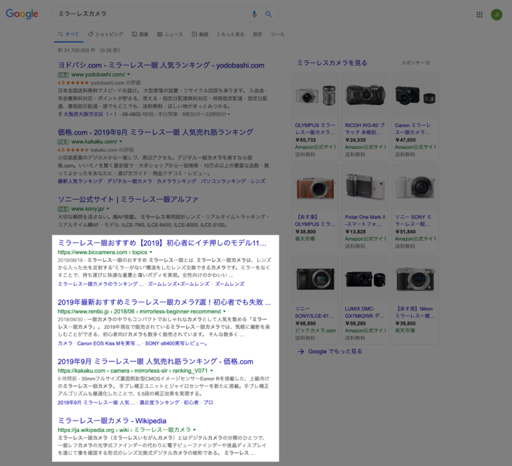
Task: Expand dropdown next to ja.wikipedia.org URL
Action: [x=194, y=430]
